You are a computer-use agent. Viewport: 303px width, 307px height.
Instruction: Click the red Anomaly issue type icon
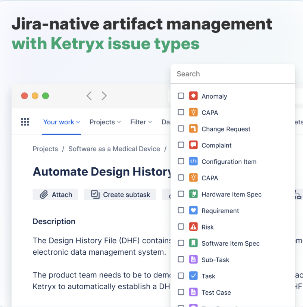tap(193, 96)
